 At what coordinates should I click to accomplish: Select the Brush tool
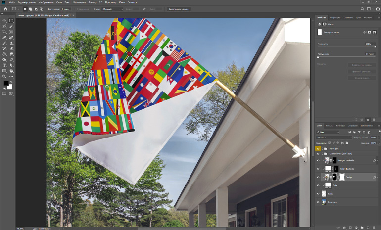(x=4, y=43)
